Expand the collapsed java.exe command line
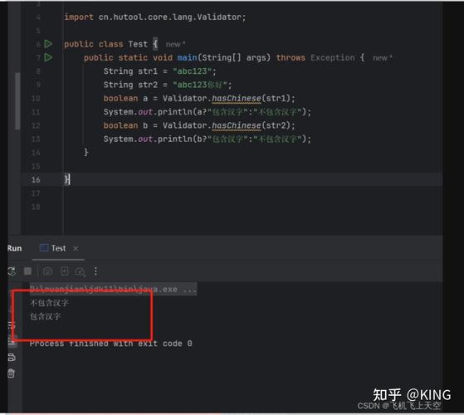This screenshot has width=464, height=415. 113,289
